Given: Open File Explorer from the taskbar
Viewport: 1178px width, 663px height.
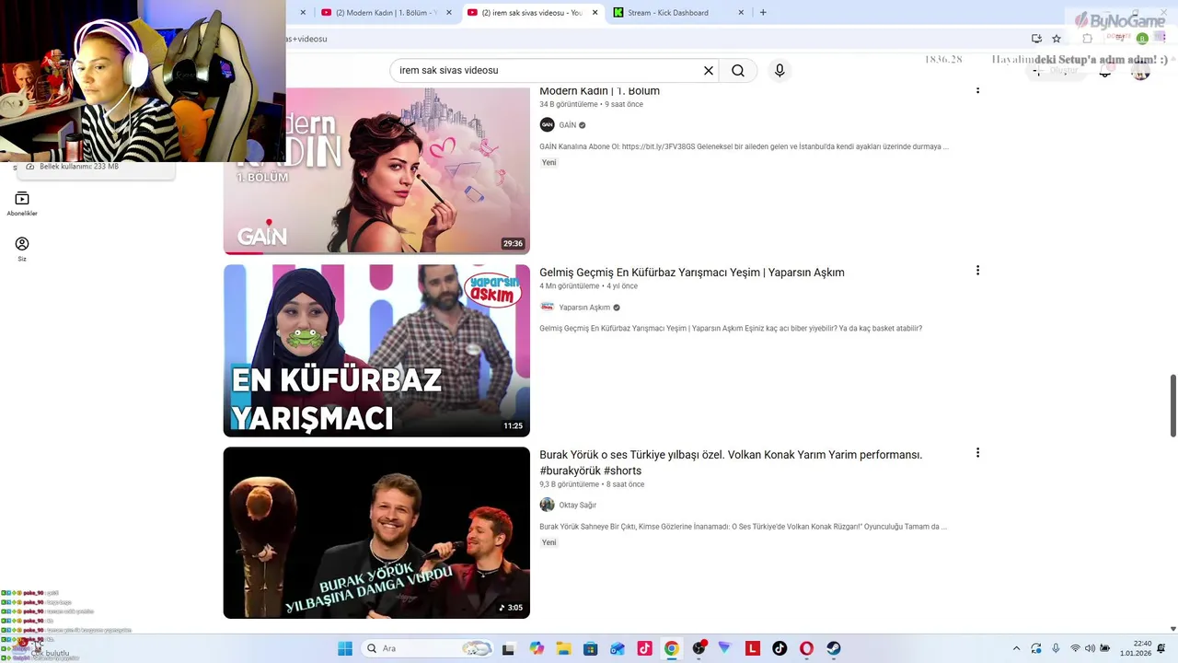Looking at the screenshot, I should (x=563, y=648).
